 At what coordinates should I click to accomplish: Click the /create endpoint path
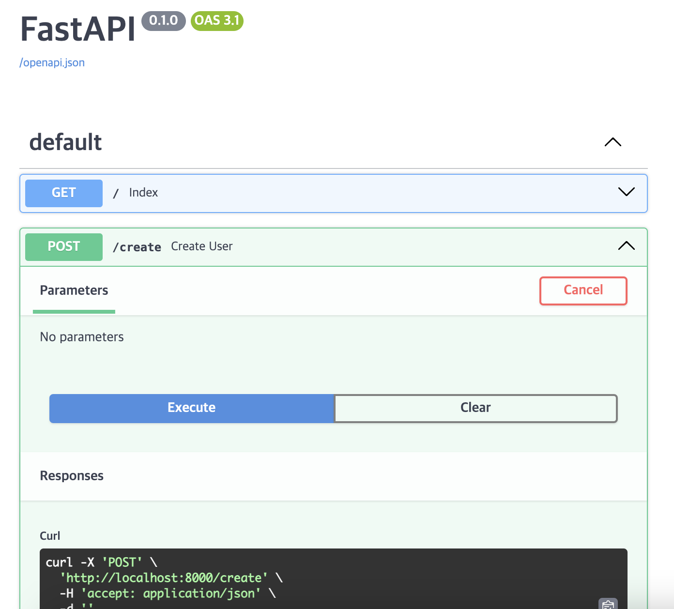(x=137, y=247)
